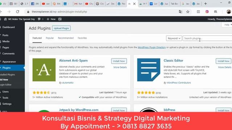Screen dimensions: 232x130
Task: Click the Chrome profile avatar
Action: (229, 12)
